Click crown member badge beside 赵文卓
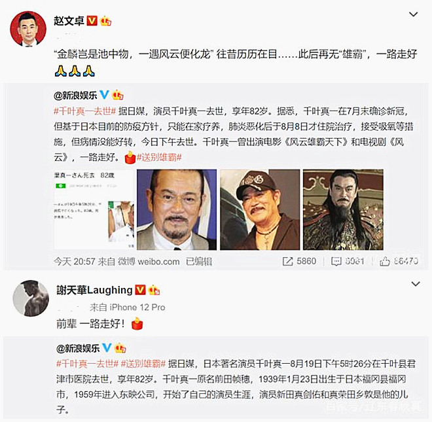 pyautogui.click(x=106, y=21)
